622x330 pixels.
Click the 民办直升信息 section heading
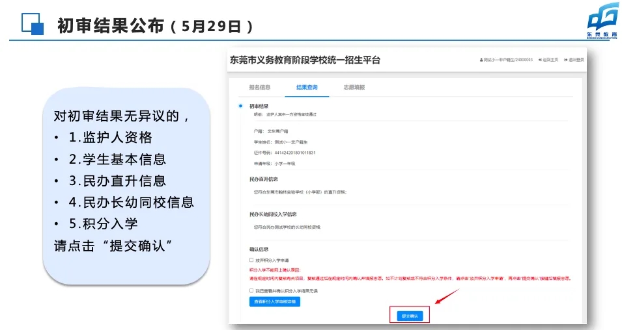coord(263,179)
